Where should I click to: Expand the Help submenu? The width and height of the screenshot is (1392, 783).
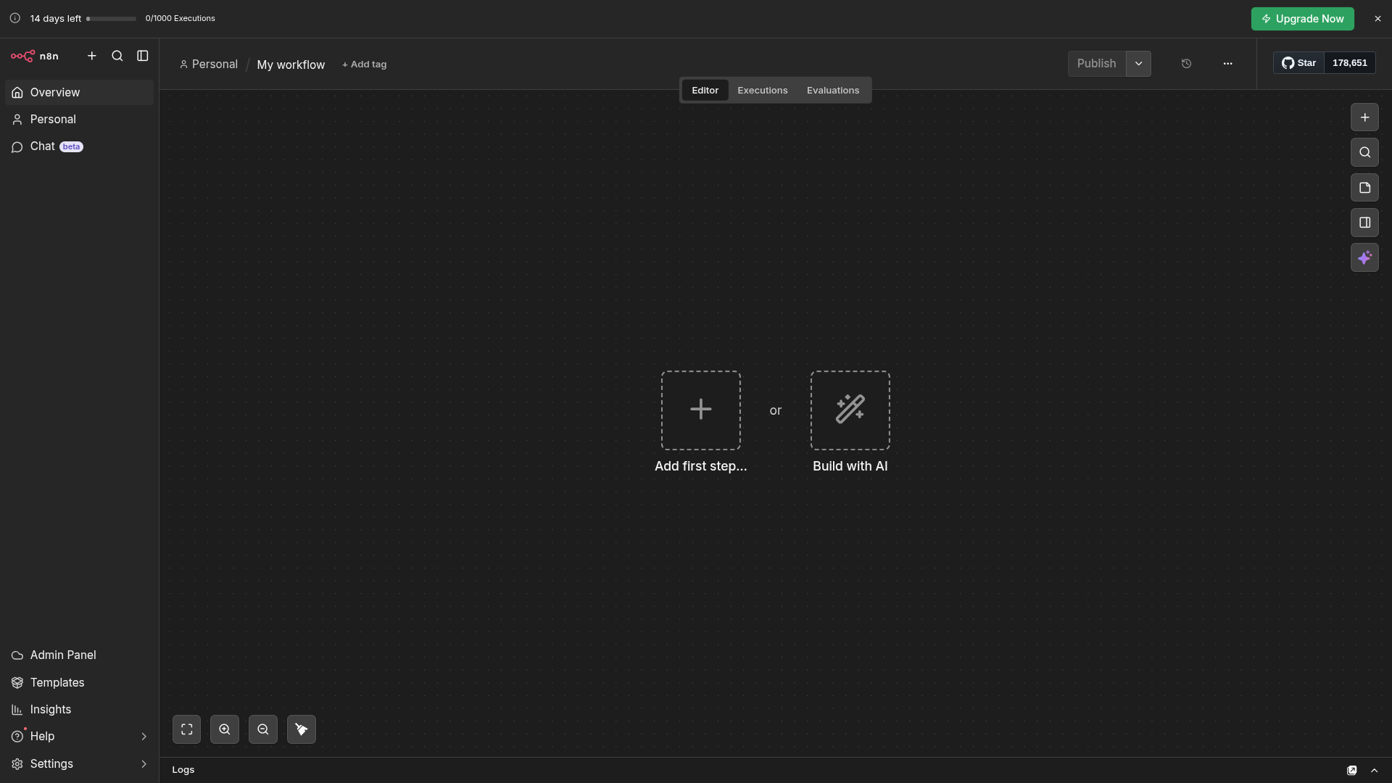point(144,737)
